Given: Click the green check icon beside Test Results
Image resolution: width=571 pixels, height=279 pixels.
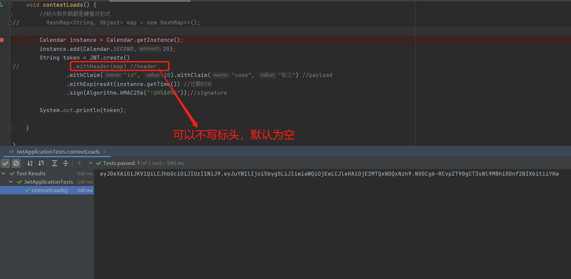Looking at the screenshot, I should click(12, 174).
